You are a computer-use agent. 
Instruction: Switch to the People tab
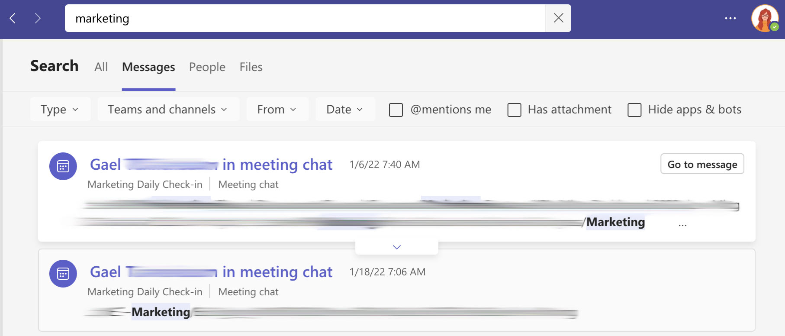coord(207,67)
